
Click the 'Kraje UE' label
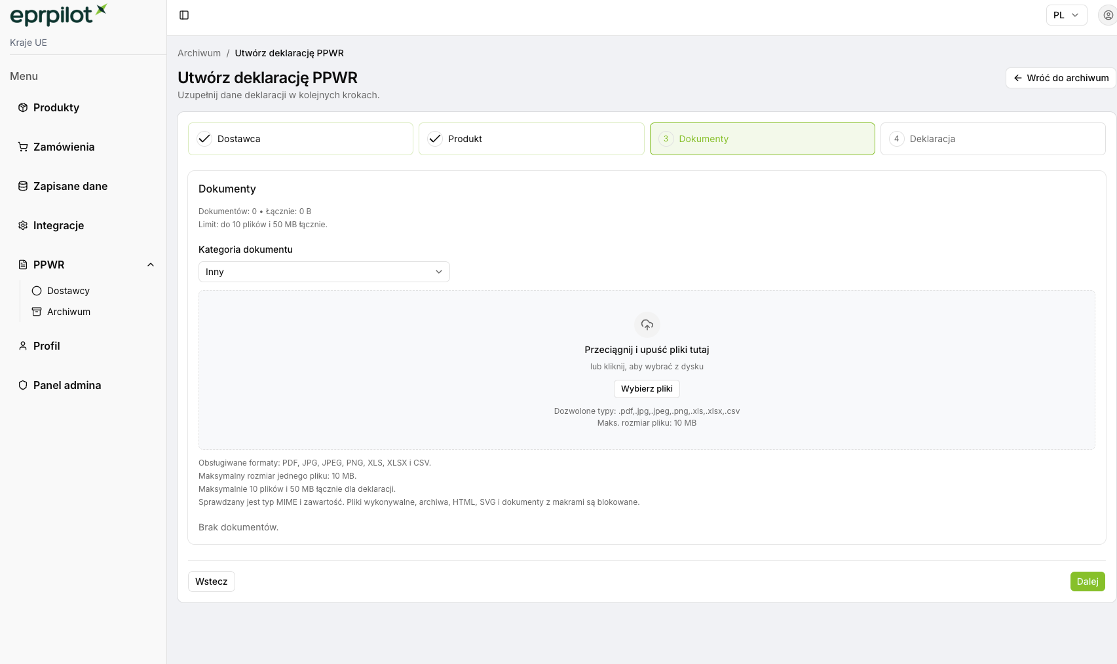tap(28, 43)
